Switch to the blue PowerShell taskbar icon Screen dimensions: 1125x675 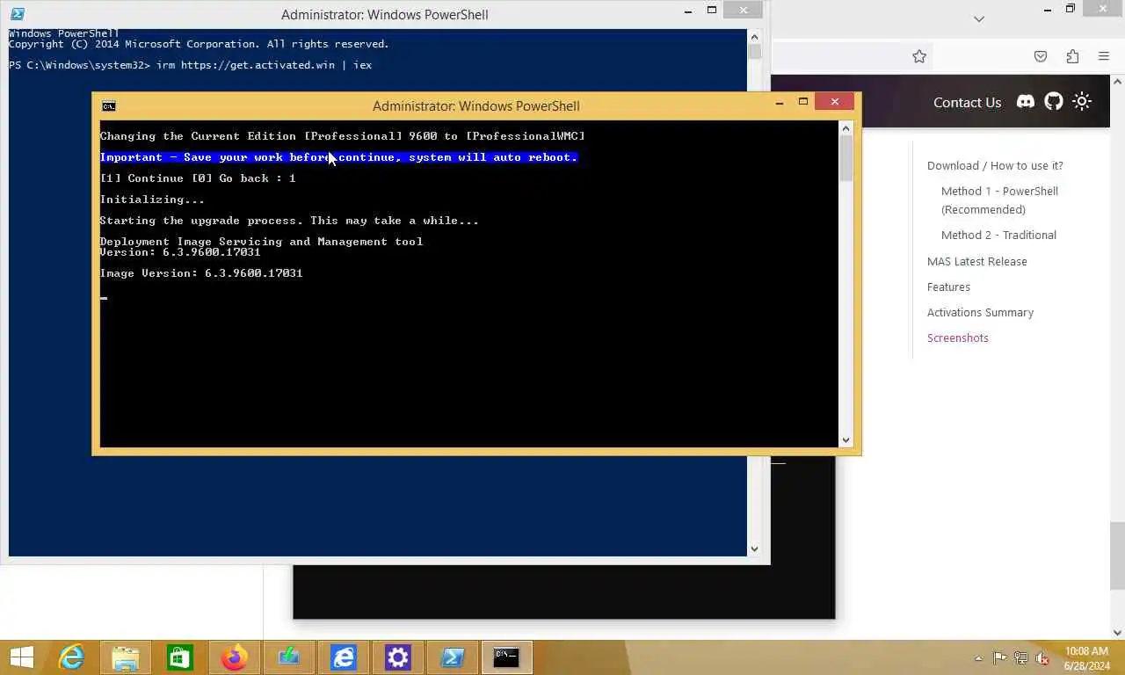click(453, 657)
